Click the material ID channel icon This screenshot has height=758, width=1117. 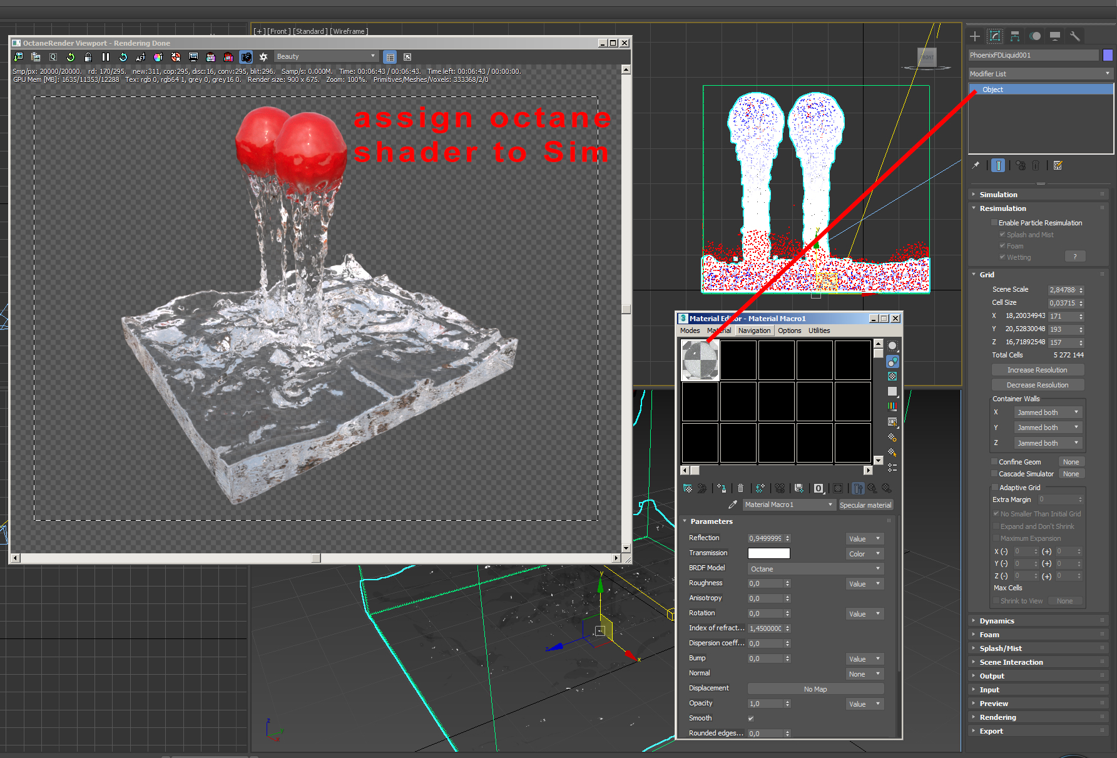coord(819,488)
